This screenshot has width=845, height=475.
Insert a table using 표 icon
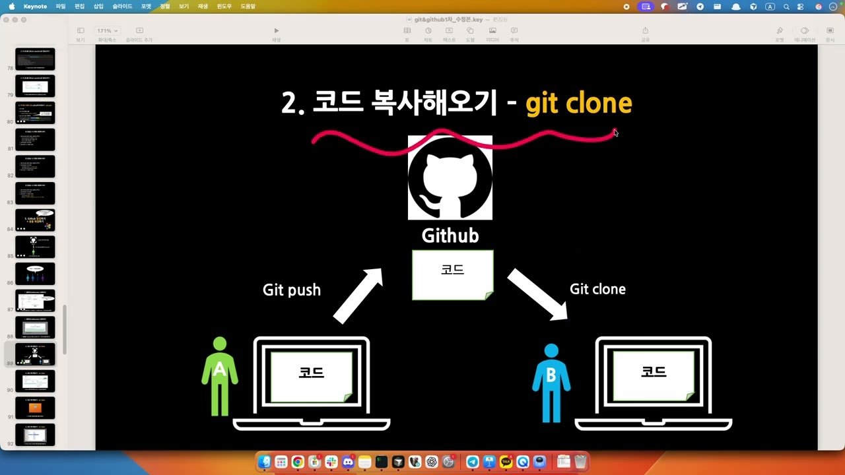[x=407, y=31]
